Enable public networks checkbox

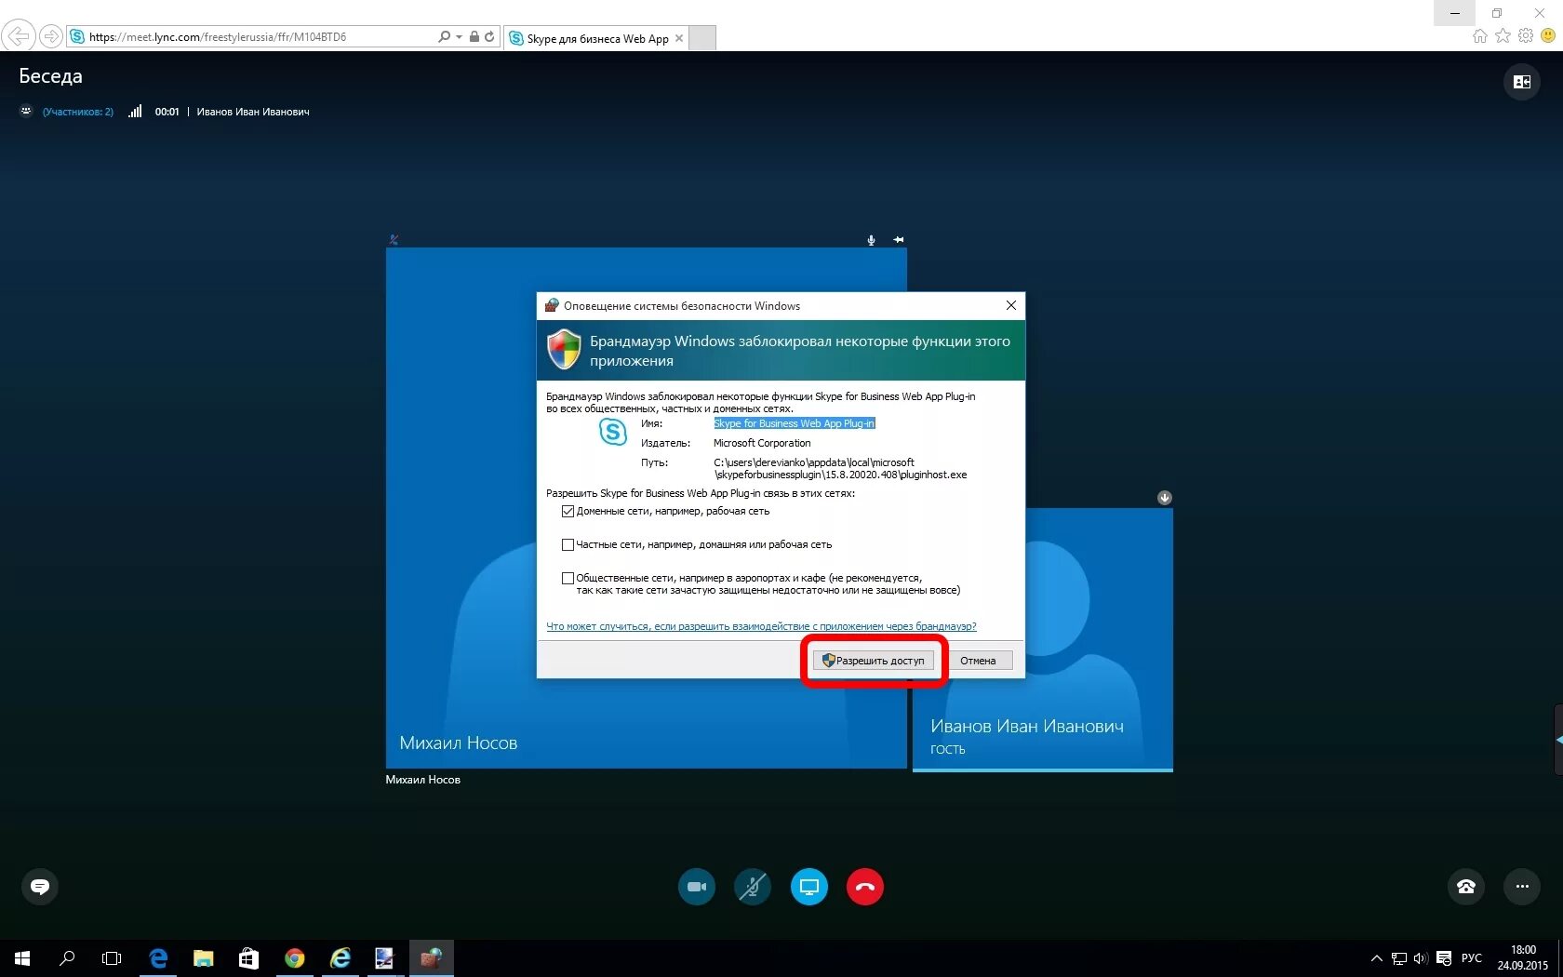[568, 579]
